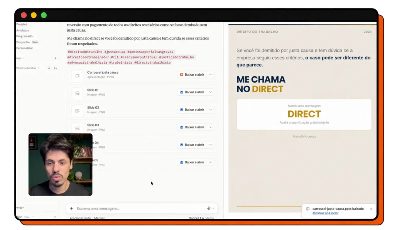The image size is (395, 230).
Task: Open Artefatos in the sidebar
Action: [x=22, y=30]
